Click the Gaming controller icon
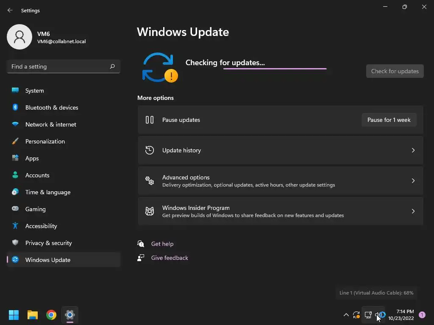The height and width of the screenshot is (325, 434). coord(15,208)
